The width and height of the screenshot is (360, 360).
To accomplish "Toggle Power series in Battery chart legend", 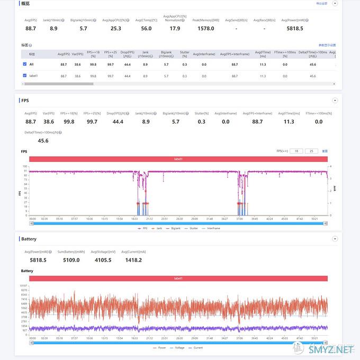I will pyautogui.click(x=159, y=348).
